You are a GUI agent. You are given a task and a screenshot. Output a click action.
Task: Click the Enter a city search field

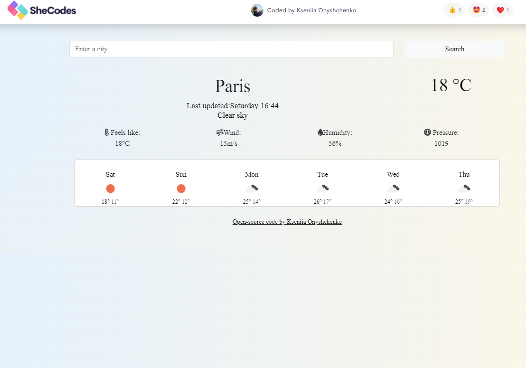coord(231,49)
